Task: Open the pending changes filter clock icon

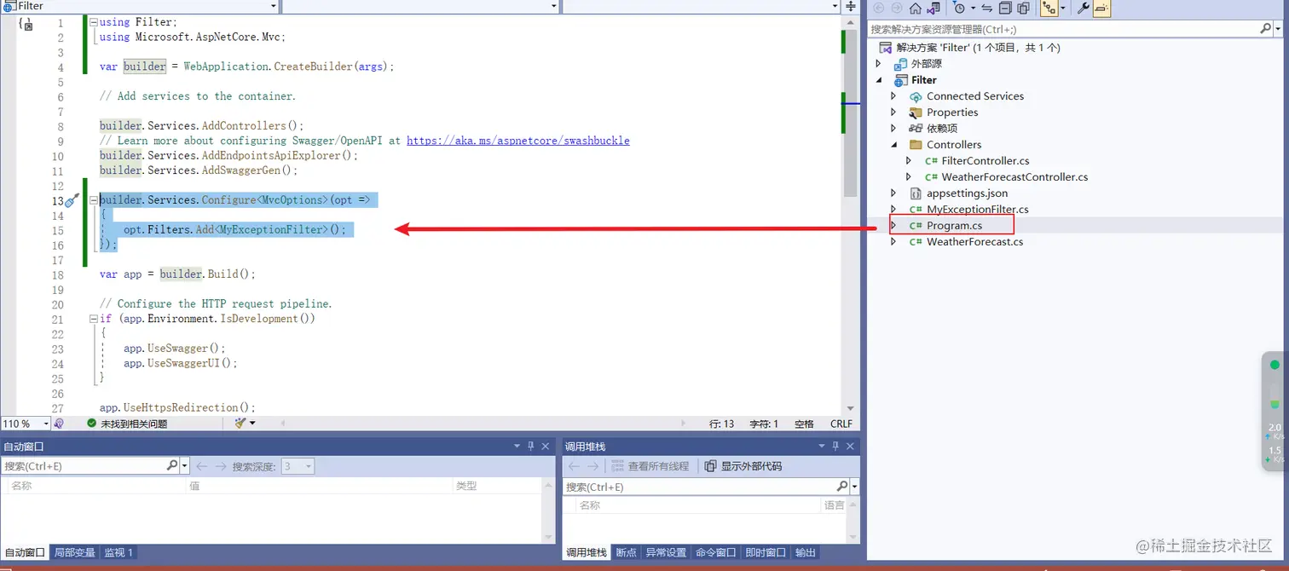Action: (960, 9)
